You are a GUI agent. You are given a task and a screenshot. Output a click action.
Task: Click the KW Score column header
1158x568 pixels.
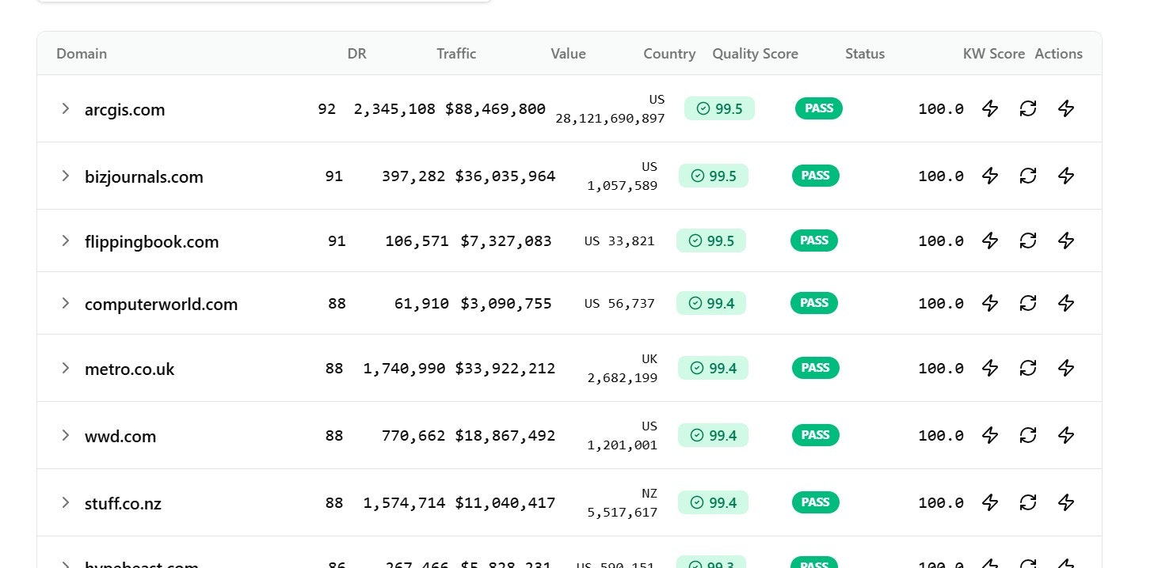[994, 54]
